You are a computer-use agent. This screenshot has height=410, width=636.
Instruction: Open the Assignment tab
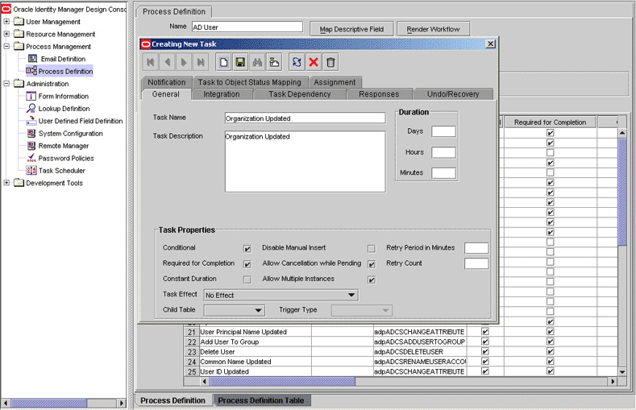(335, 82)
